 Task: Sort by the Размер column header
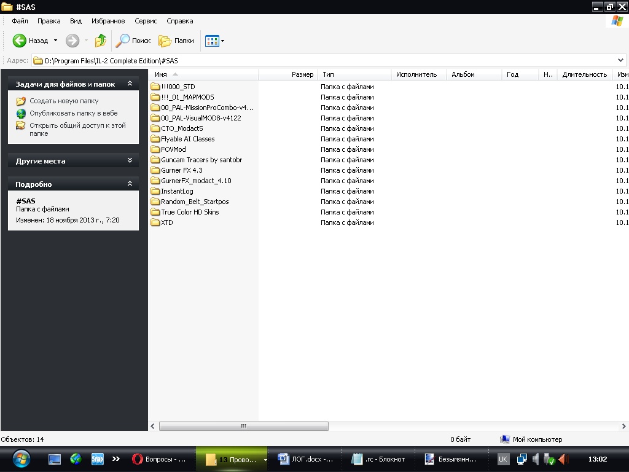coord(288,74)
